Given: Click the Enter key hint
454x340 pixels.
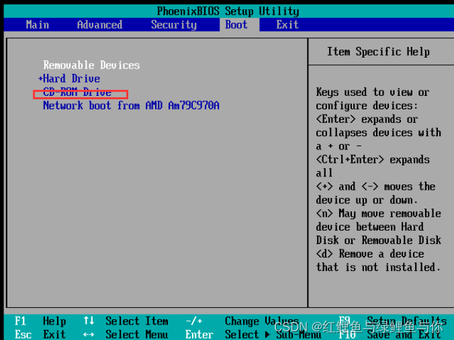Looking at the screenshot, I should click(x=199, y=334).
